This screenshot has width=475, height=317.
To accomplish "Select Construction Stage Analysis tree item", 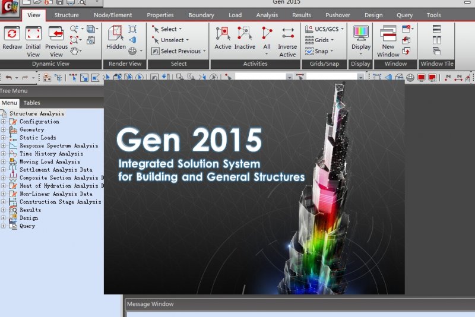I will [x=61, y=202].
